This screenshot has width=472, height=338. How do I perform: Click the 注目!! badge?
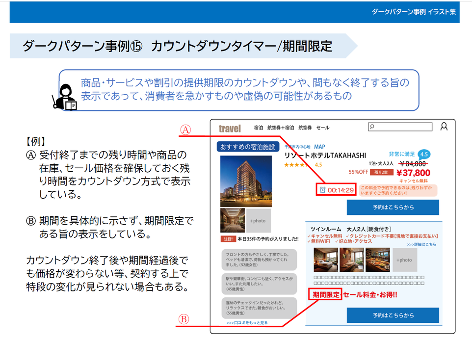pyautogui.click(x=228, y=239)
